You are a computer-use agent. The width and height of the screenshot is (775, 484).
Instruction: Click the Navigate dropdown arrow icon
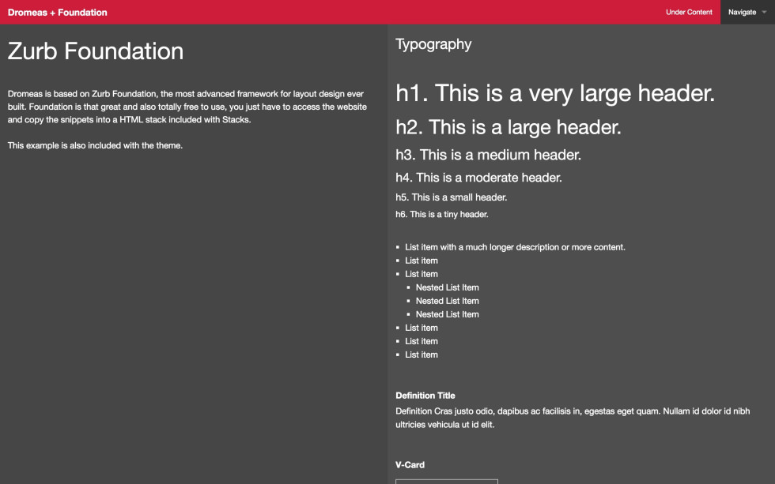click(764, 13)
